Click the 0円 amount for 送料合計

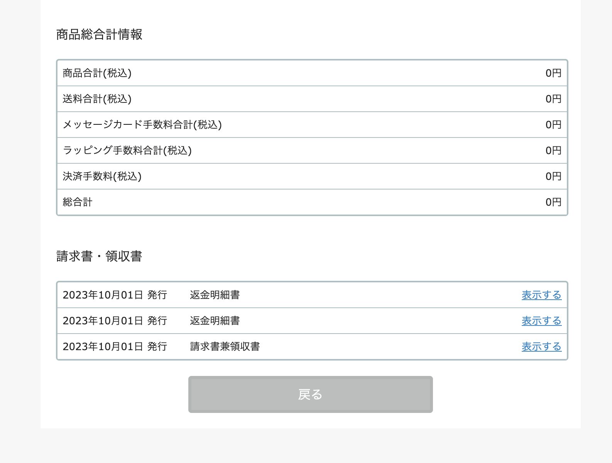point(553,99)
